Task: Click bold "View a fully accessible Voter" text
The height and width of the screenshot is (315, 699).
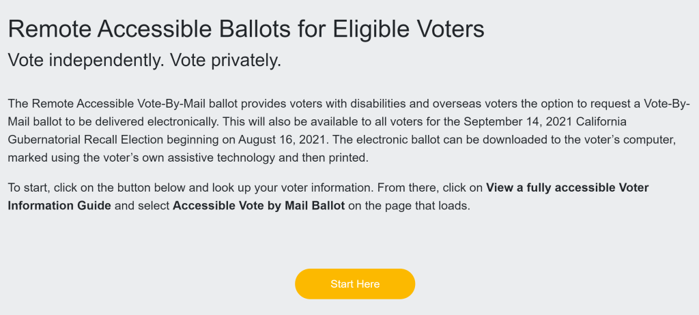Action: 567,187
